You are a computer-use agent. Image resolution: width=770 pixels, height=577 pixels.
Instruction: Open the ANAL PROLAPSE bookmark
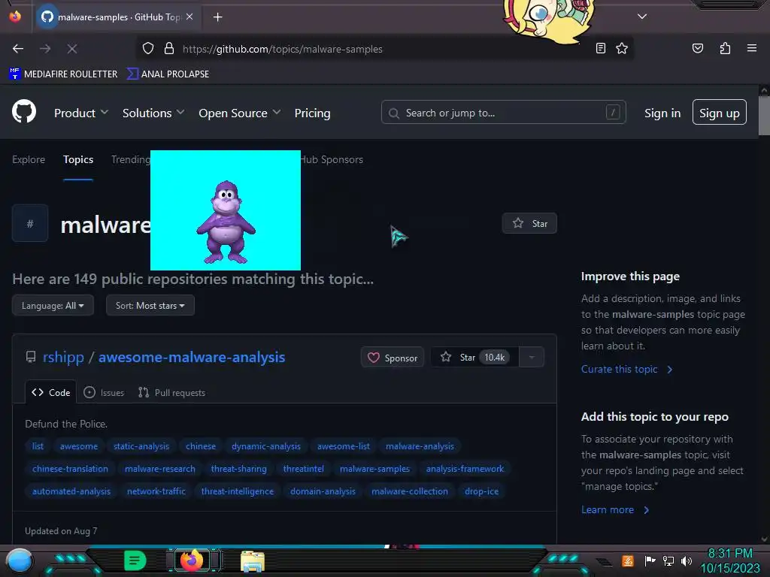pos(168,74)
